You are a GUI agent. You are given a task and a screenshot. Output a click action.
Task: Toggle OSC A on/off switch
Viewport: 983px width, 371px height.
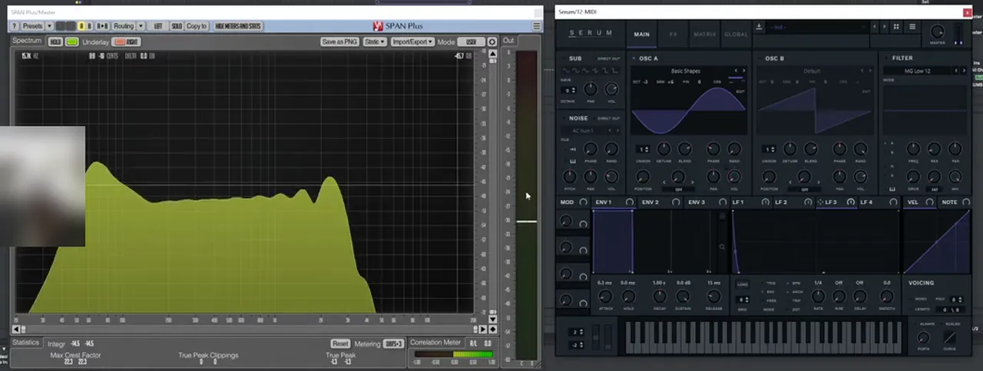pos(634,58)
